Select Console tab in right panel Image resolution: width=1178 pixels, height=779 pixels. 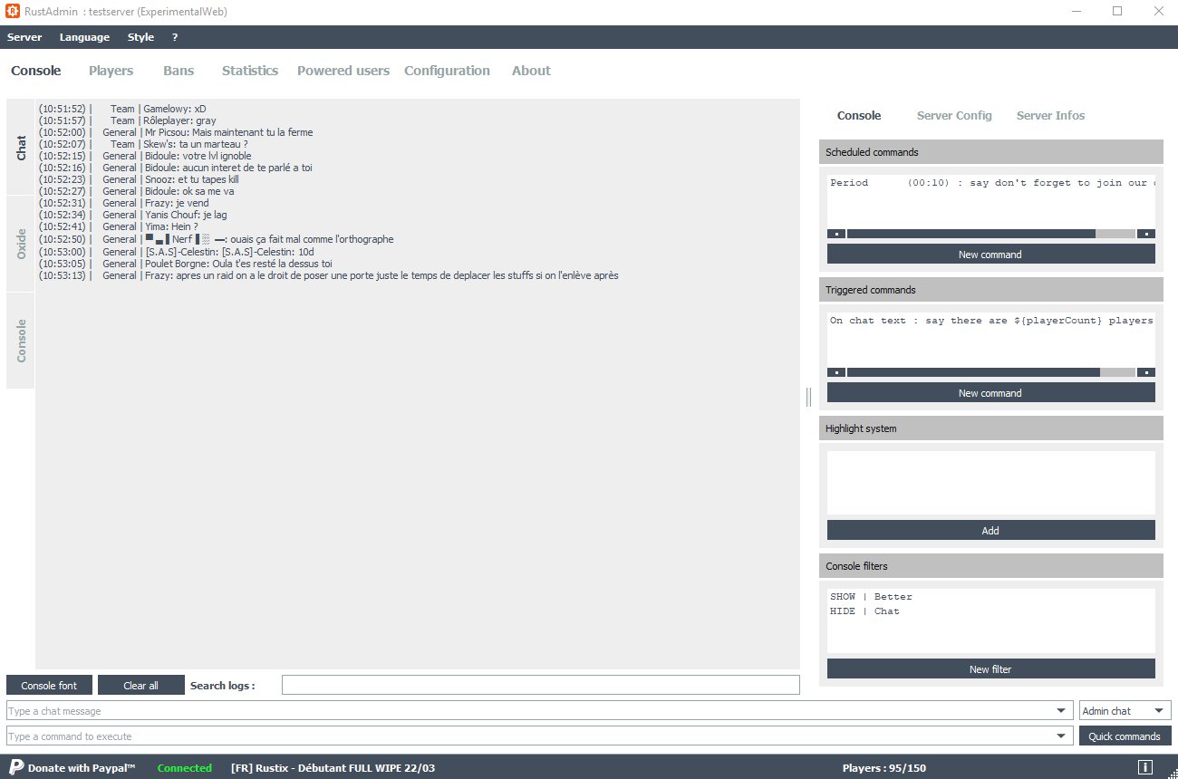coord(859,115)
